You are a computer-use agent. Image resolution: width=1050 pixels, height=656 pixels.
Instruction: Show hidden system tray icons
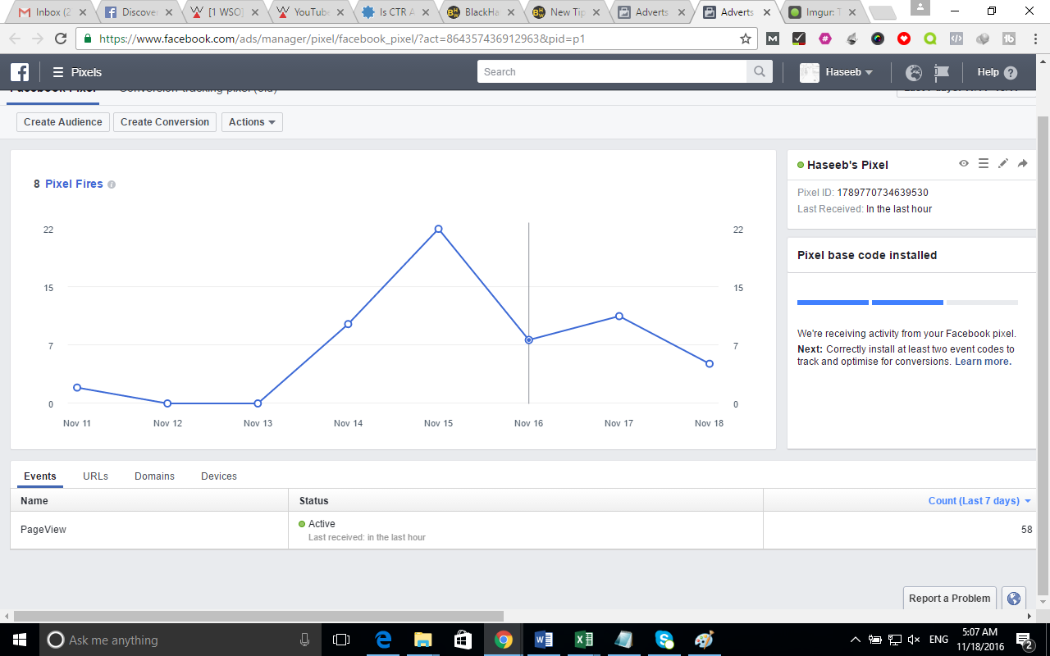tap(855, 640)
